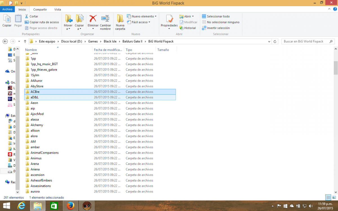Image resolution: width=338 pixels, height=211 pixels.
Task: Open the address bar history dropdown
Action: click(269, 41)
